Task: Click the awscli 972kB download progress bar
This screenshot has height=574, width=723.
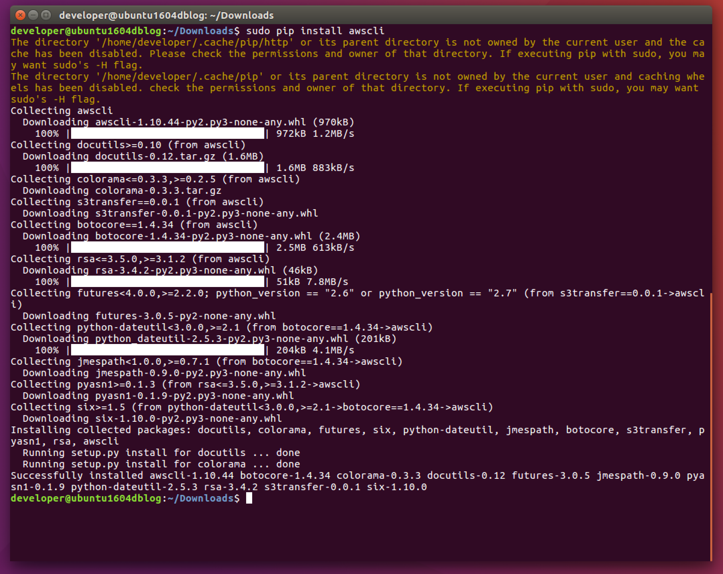Action: pos(167,133)
